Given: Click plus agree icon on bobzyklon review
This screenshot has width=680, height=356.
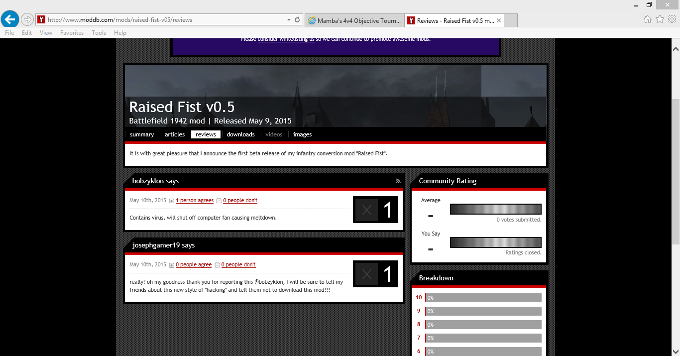Looking at the screenshot, I should pos(172,201).
